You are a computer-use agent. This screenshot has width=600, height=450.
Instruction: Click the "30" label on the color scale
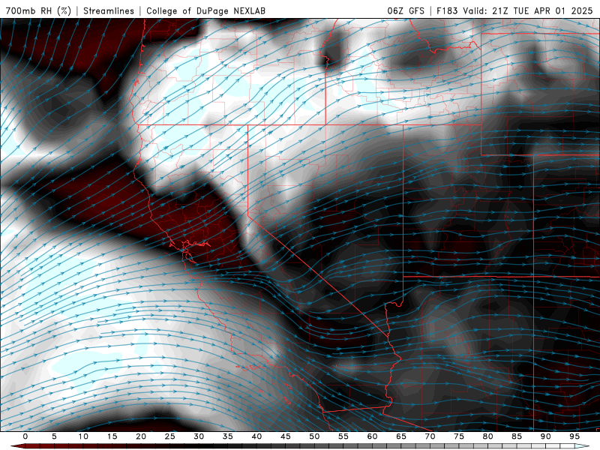click(x=199, y=436)
